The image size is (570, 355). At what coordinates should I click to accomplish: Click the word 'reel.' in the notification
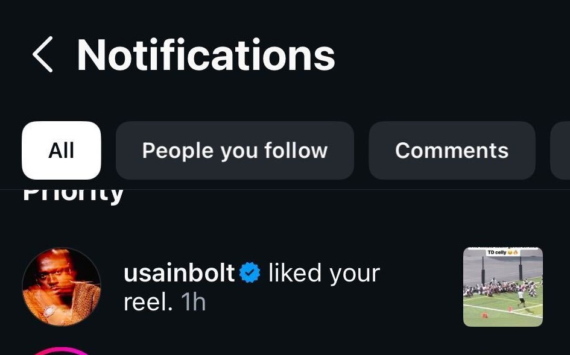[148, 301]
